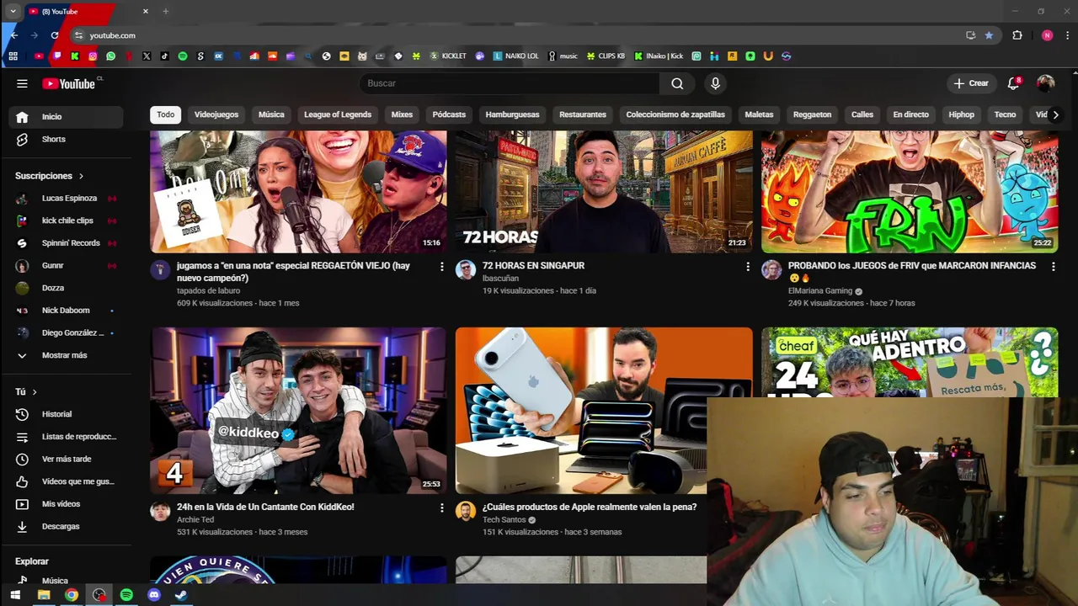Open Listas de reproducción in sidebar
The width and height of the screenshot is (1078, 606).
pyautogui.click(x=66, y=437)
